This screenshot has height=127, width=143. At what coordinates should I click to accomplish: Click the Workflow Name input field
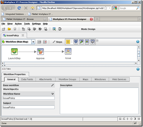29,98
